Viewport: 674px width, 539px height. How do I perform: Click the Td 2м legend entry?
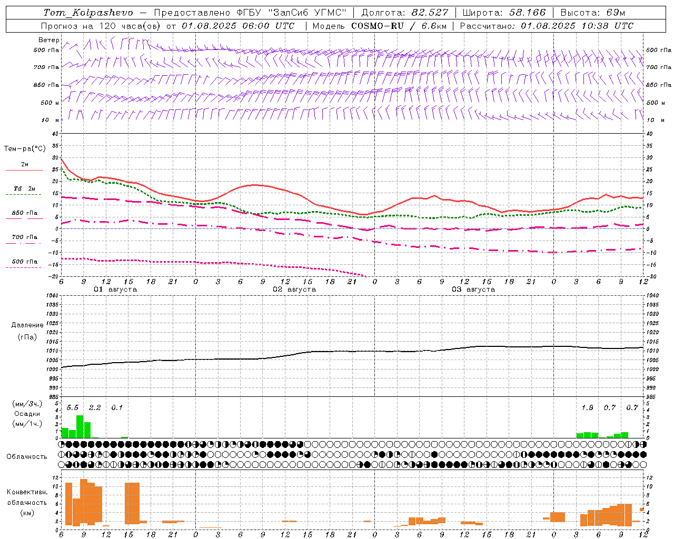[25, 188]
